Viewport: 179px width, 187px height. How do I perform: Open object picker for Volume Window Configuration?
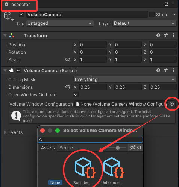point(172,104)
